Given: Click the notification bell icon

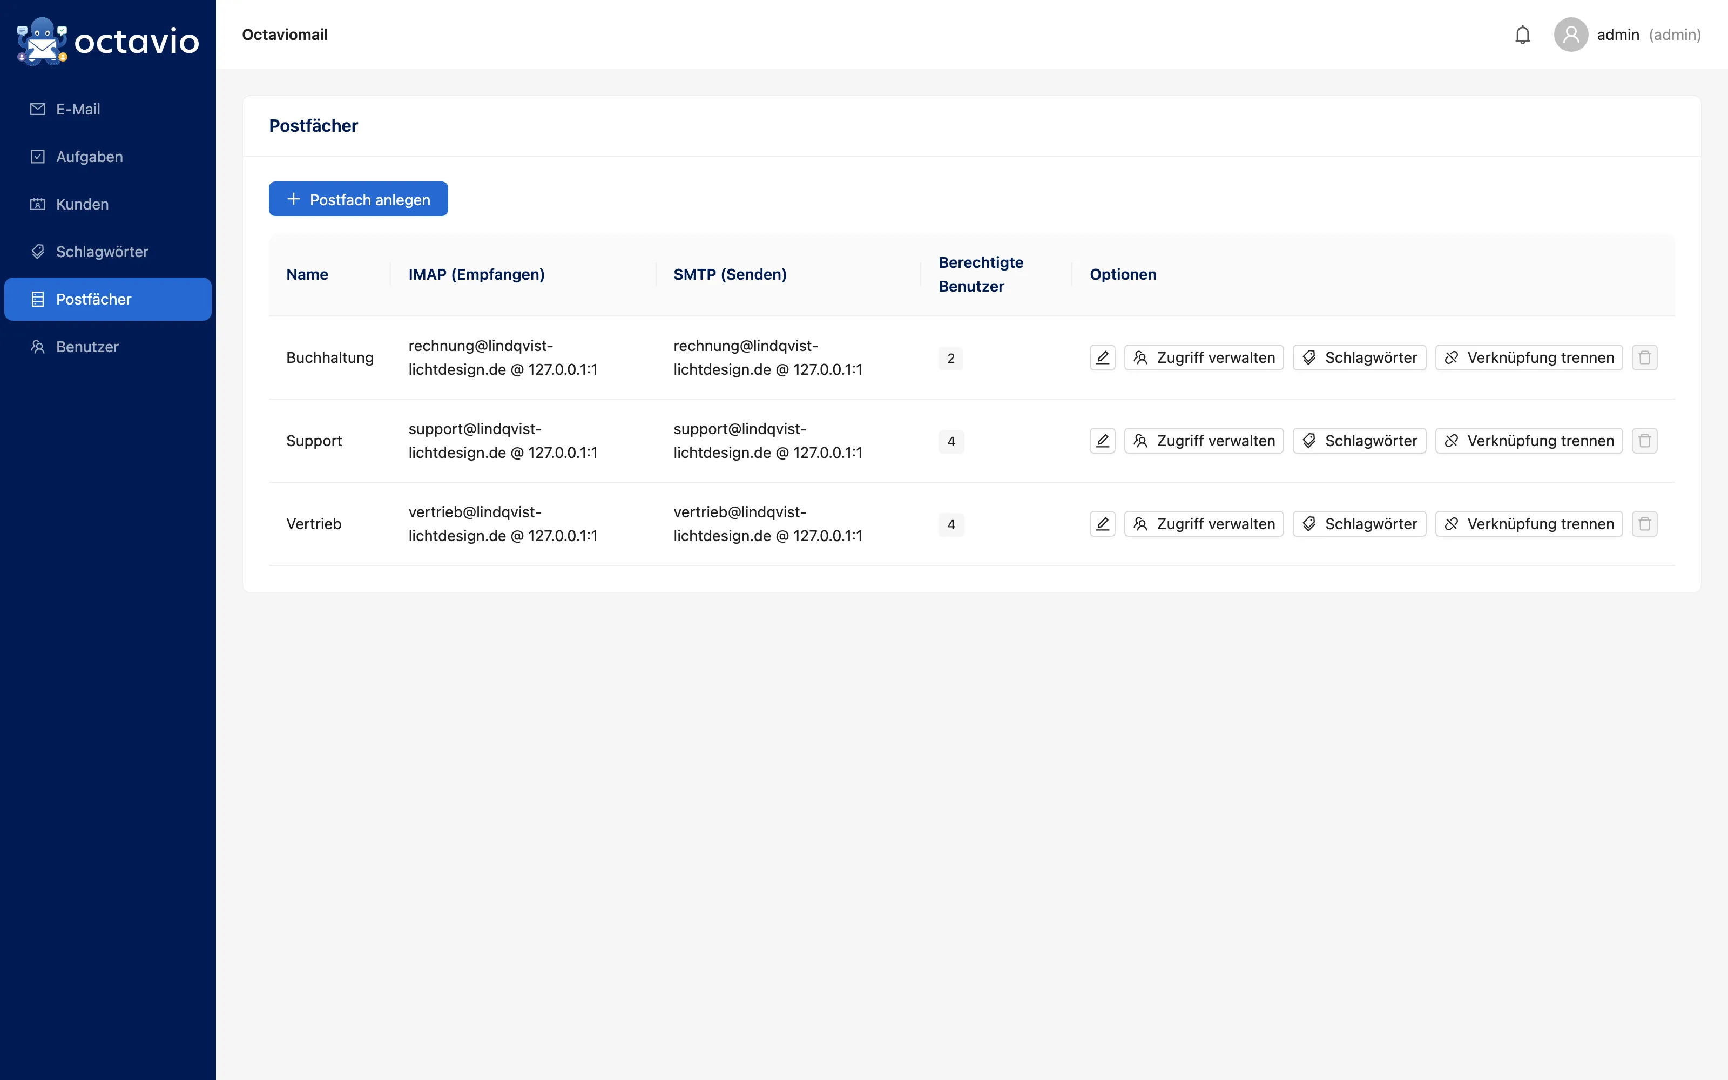Looking at the screenshot, I should 1522,34.
